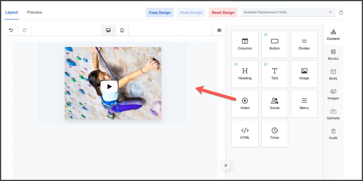The height and width of the screenshot is (181, 363).
Task: Select the Timer content block
Action: (274, 133)
